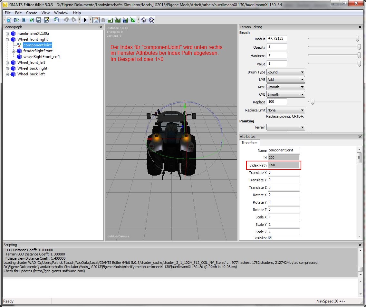The width and height of the screenshot is (366, 307).
Task: Select the house-shaped navigation mode icon
Action: click(96, 20)
